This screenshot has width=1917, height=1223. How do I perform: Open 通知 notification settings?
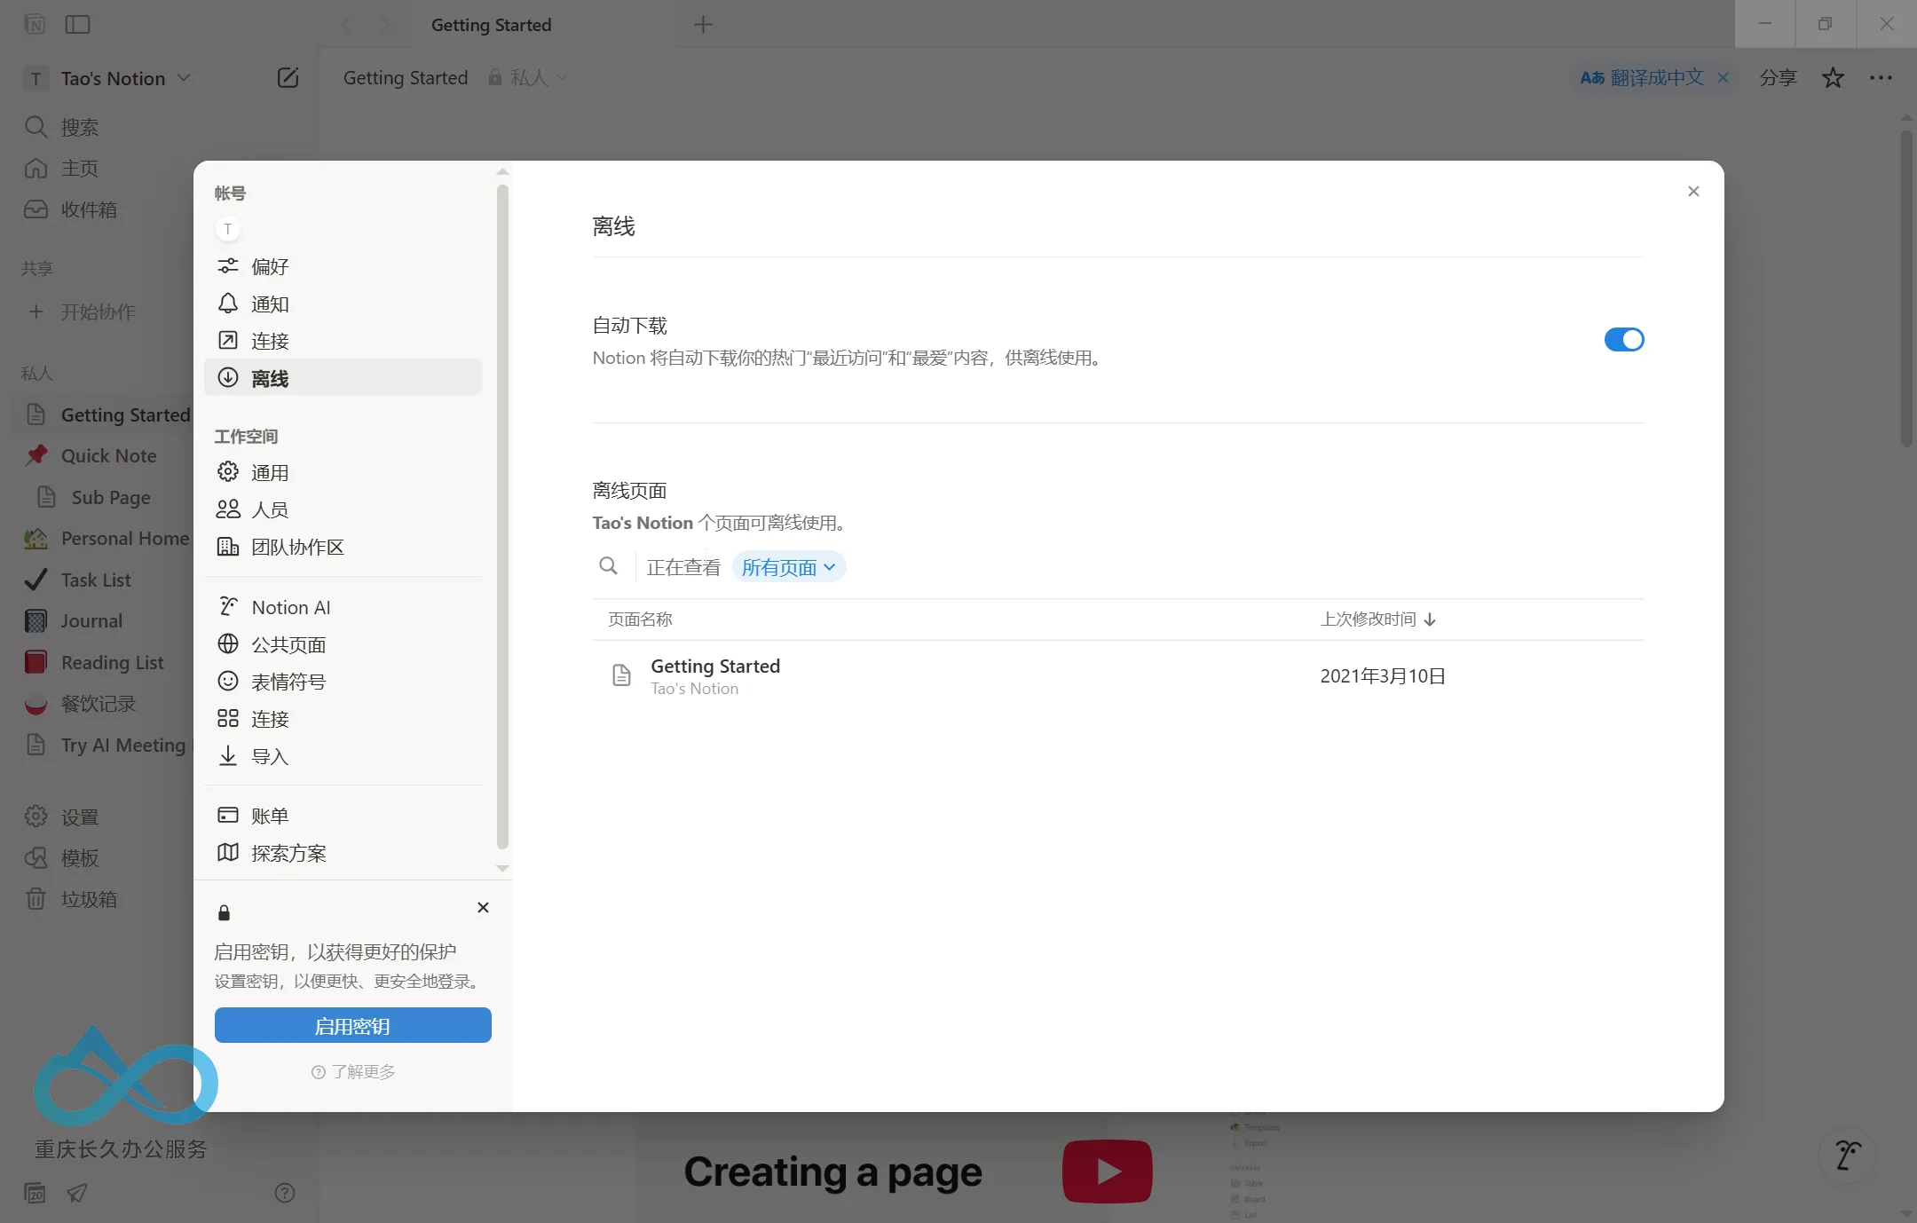tap(343, 304)
